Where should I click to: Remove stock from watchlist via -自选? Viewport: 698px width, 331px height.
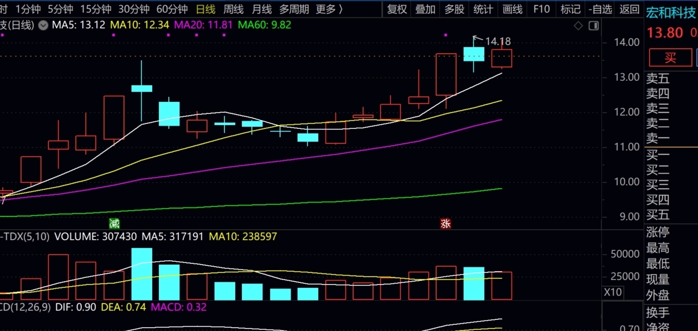601,9
